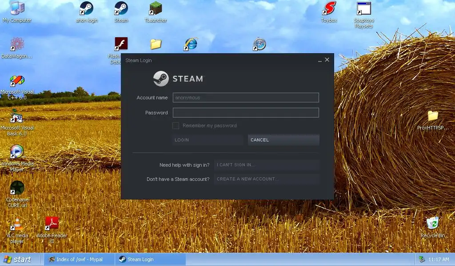
Task: Click the LOGIN button
Action: click(x=208, y=140)
